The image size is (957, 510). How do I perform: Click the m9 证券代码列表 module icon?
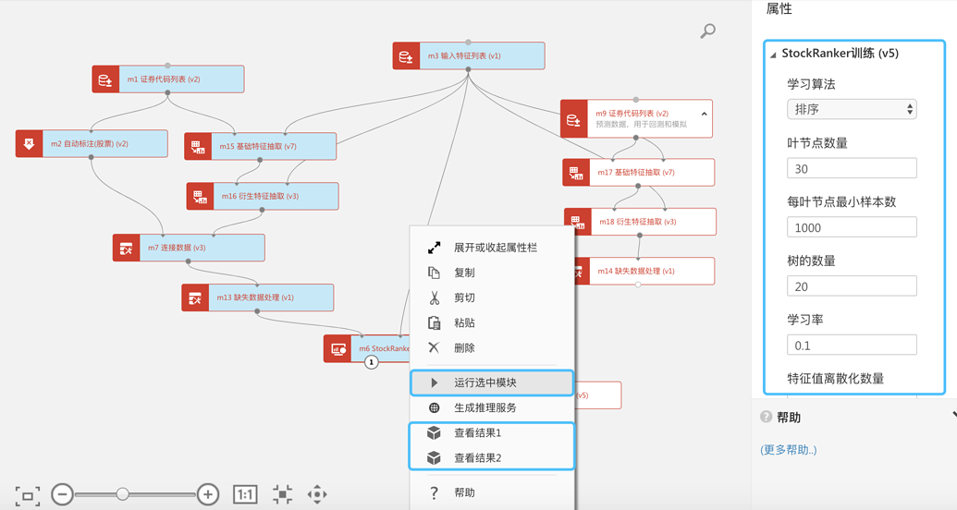pos(573,119)
